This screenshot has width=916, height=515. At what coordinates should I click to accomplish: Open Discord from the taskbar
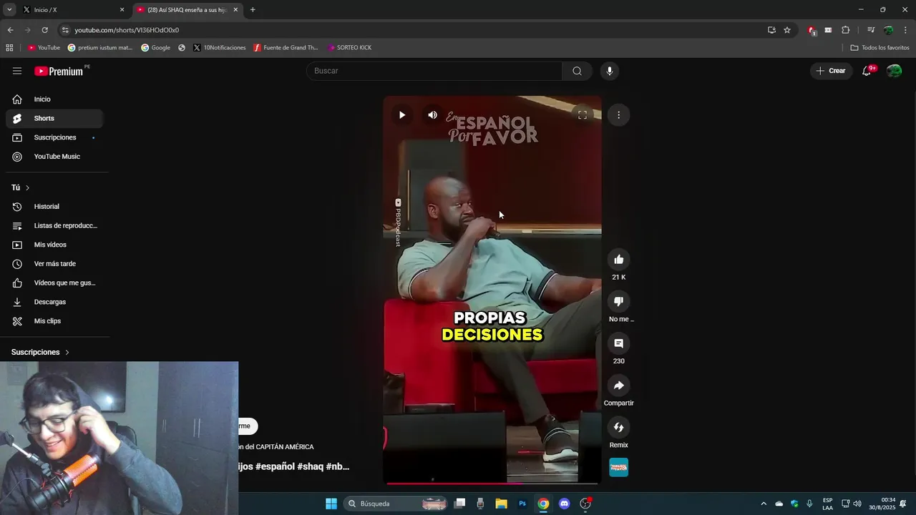click(565, 504)
